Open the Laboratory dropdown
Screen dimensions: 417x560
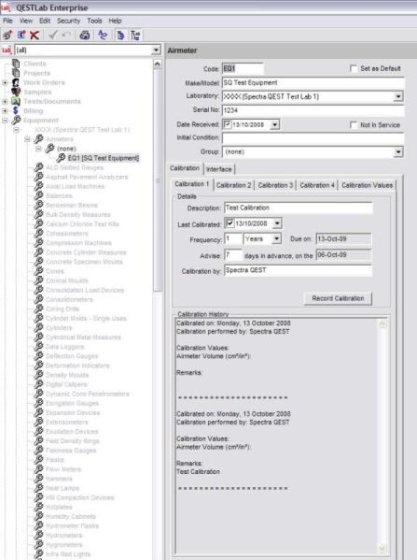click(x=398, y=96)
